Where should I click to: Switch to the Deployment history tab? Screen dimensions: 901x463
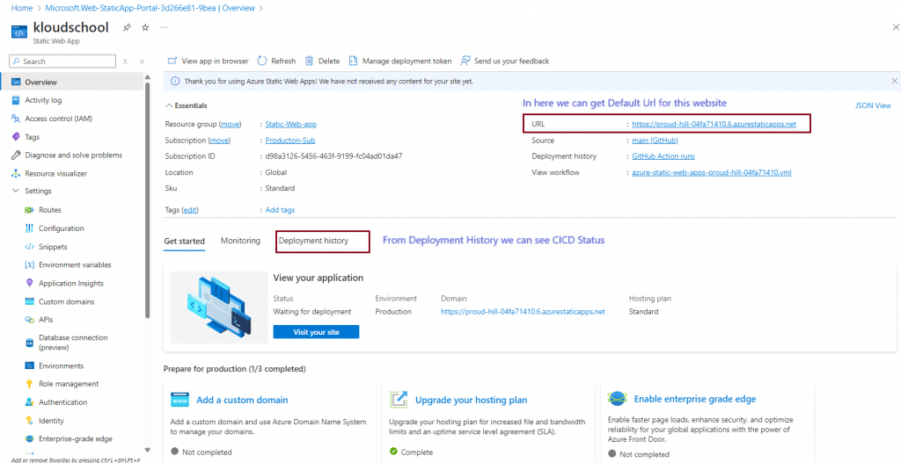(313, 241)
